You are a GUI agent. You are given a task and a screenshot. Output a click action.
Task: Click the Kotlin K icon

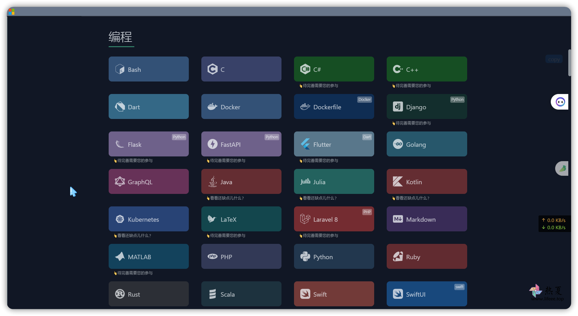click(398, 181)
